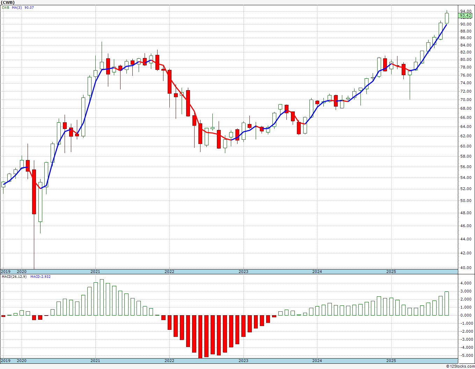Click the 44.00 price axis label
The width and height of the screenshot is (475, 369).
click(x=466, y=239)
